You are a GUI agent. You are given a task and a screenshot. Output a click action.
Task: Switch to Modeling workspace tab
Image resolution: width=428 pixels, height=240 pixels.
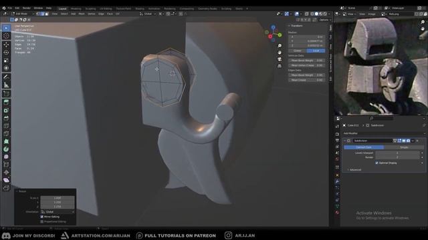pyautogui.click(x=76, y=9)
